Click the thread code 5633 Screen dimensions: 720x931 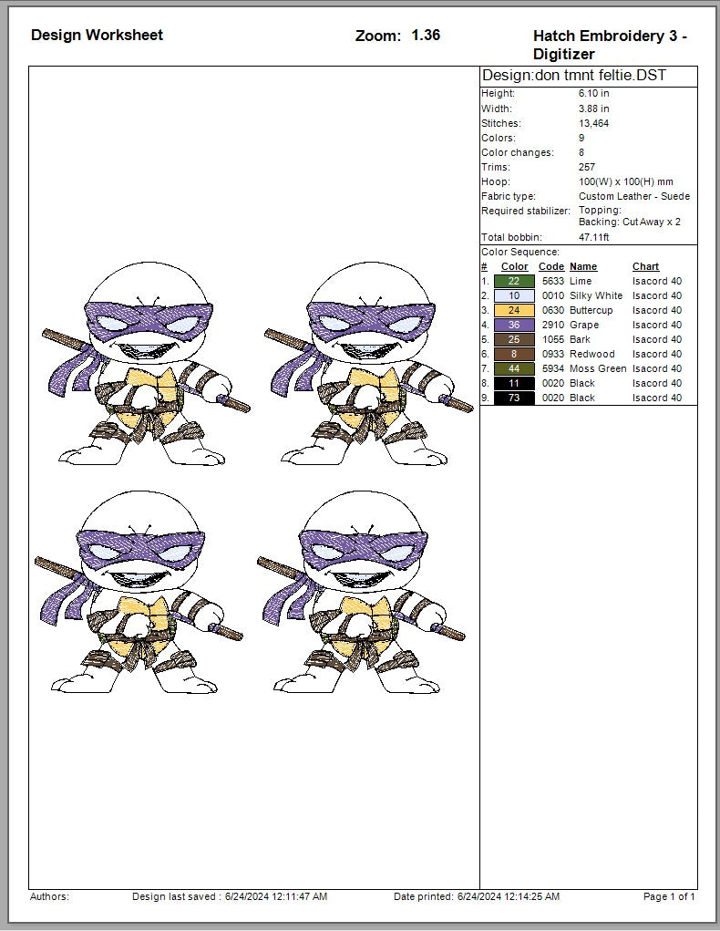point(552,282)
